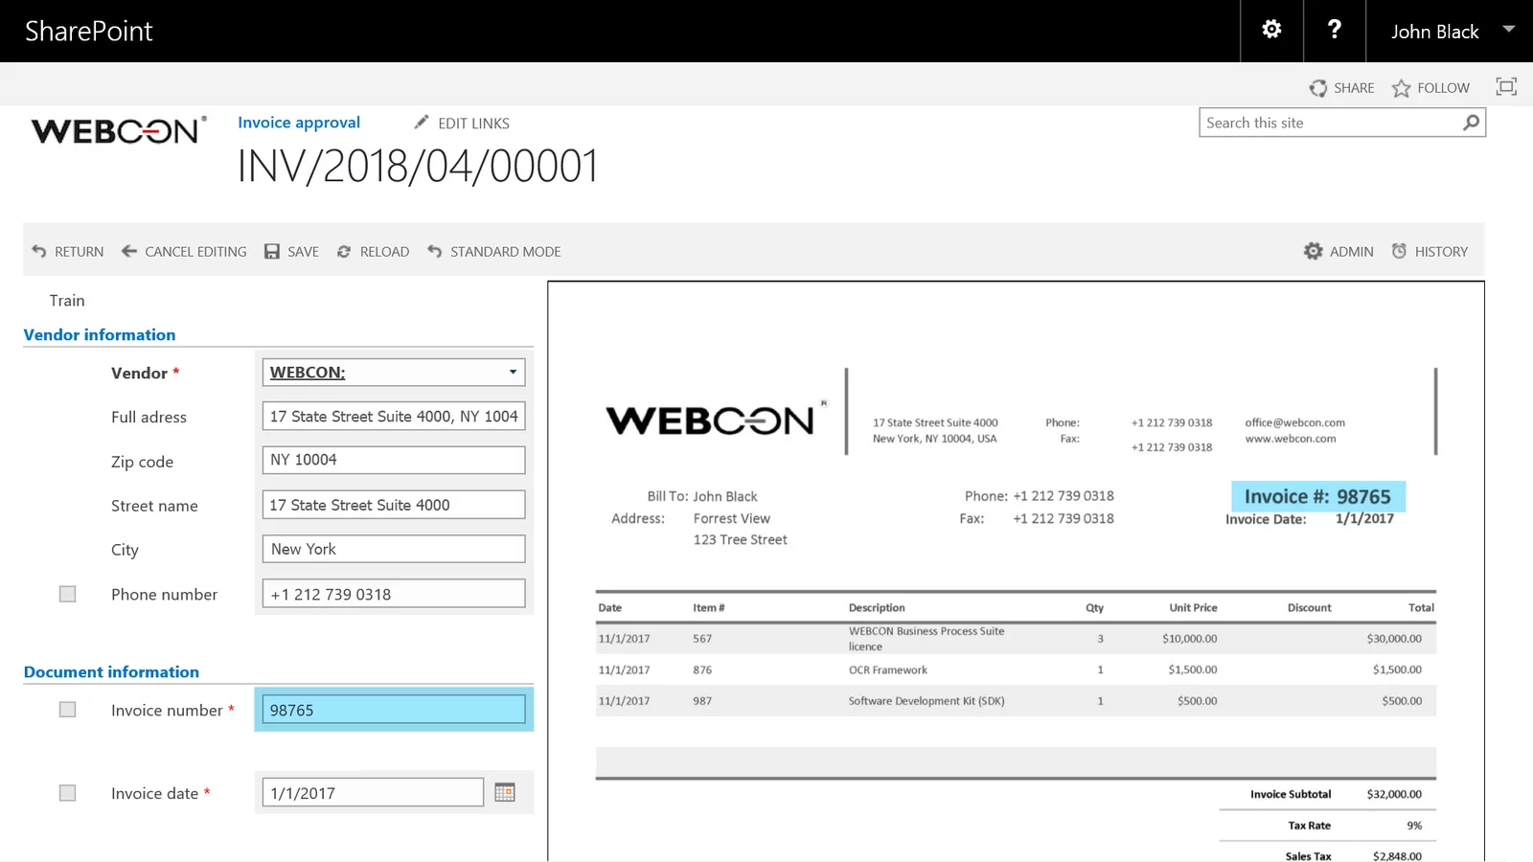The width and height of the screenshot is (1533, 862).
Task: Click the Document information heading
Action: [x=111, y=672]
